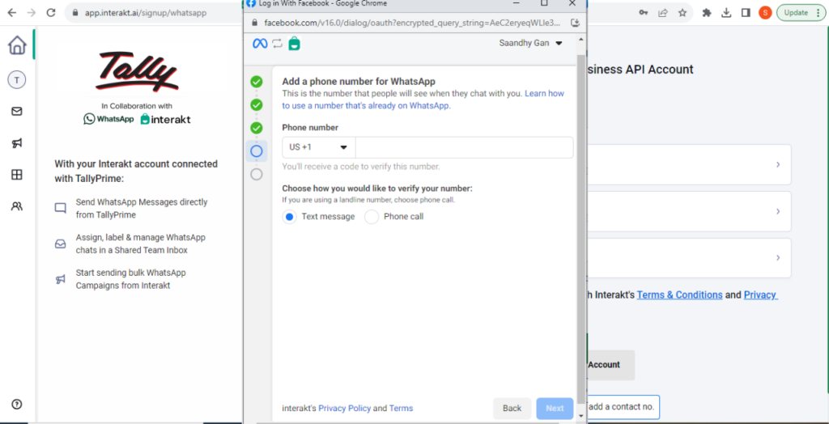Click the first completed step checkmark
Screen dimensions: 829x424
tap(257, 82)
